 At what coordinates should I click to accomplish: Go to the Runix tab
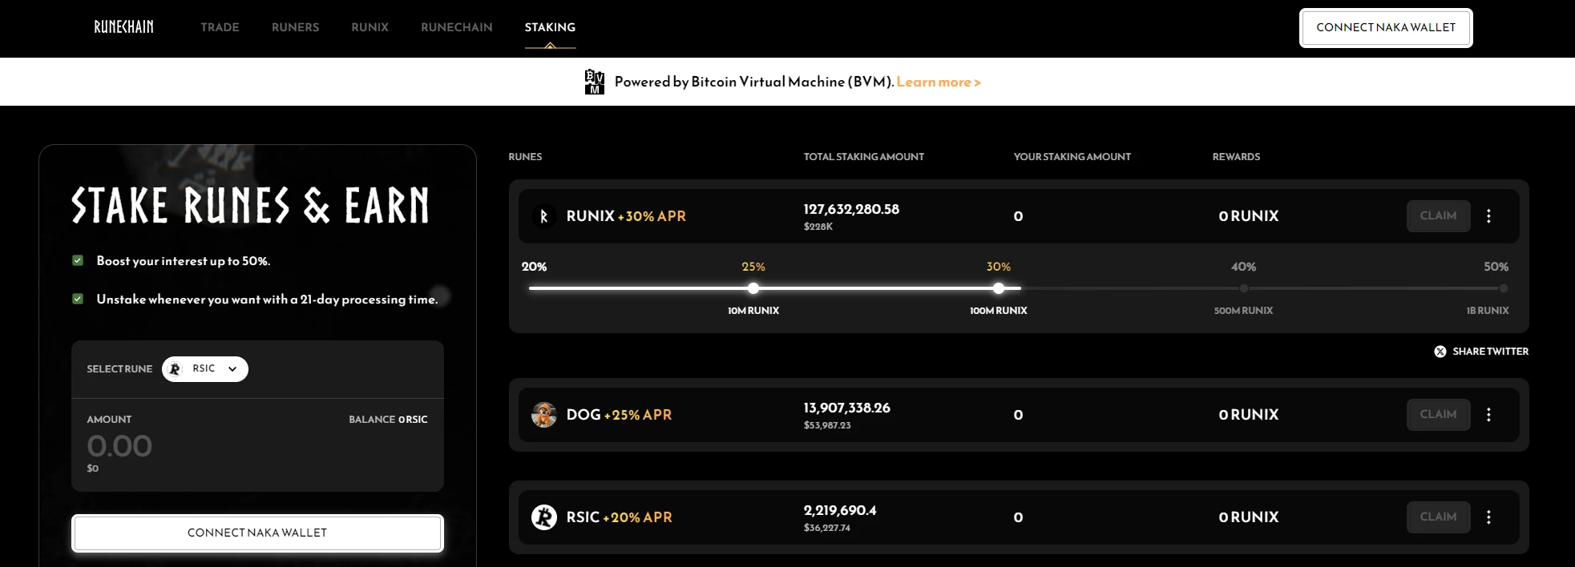tap(370, 27)
